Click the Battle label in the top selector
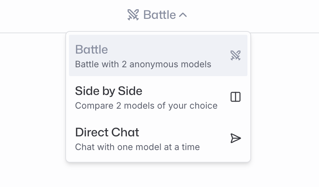The width and height of the screenshot is (319, 187). (159, 15)
